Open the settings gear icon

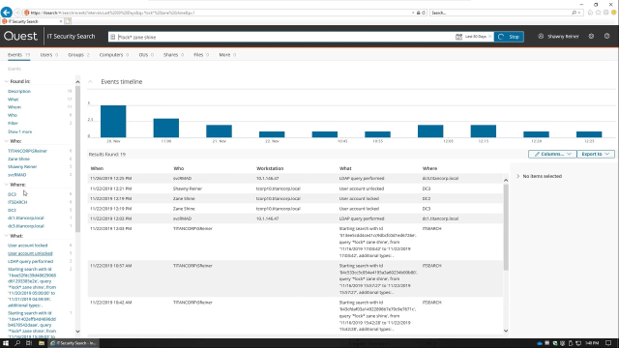pos(591,37)
